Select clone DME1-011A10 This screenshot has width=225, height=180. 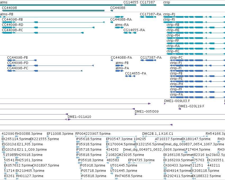(x=79, y=117)
